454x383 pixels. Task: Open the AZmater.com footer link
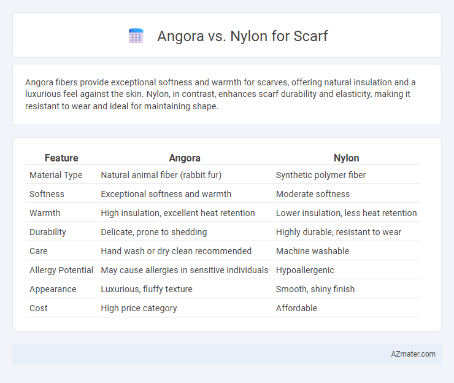tap(413, 354)
